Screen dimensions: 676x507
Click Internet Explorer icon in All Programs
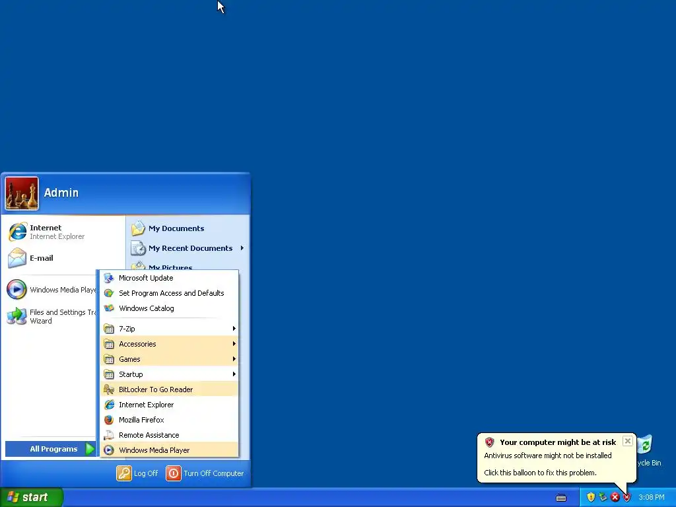tap(109, 405)
